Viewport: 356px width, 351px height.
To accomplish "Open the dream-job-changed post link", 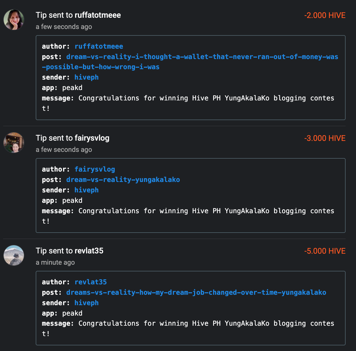I will tap(196, 292).
